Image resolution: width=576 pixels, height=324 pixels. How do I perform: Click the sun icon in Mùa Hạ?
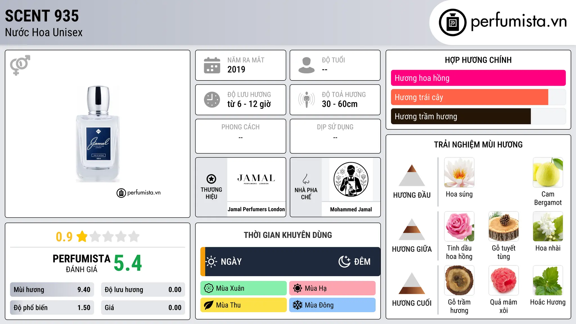[297, 288]
